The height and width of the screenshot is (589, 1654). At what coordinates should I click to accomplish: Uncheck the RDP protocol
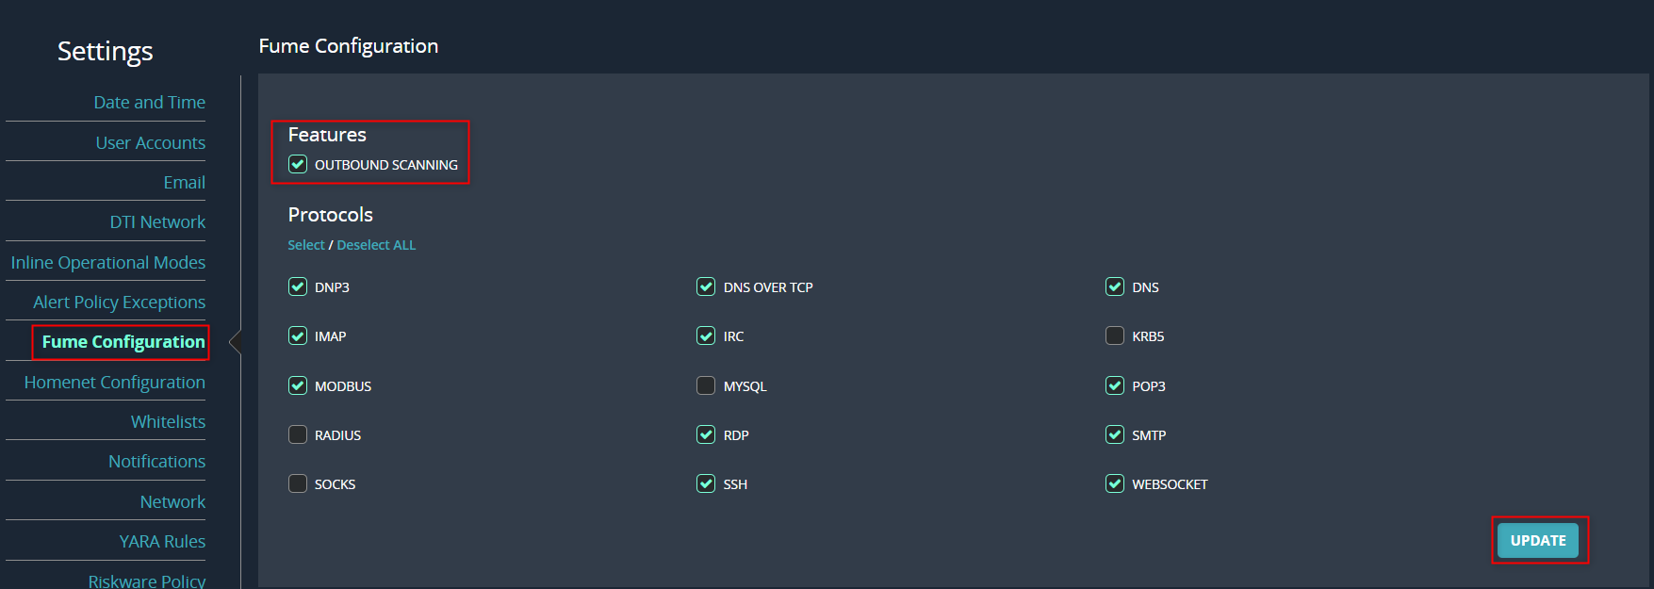(x=705, y=434)
